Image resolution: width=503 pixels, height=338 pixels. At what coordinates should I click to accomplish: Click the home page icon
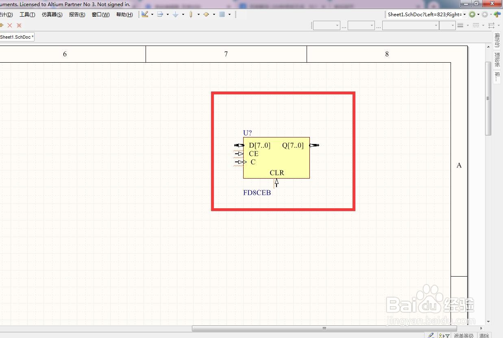pos(497,14)
